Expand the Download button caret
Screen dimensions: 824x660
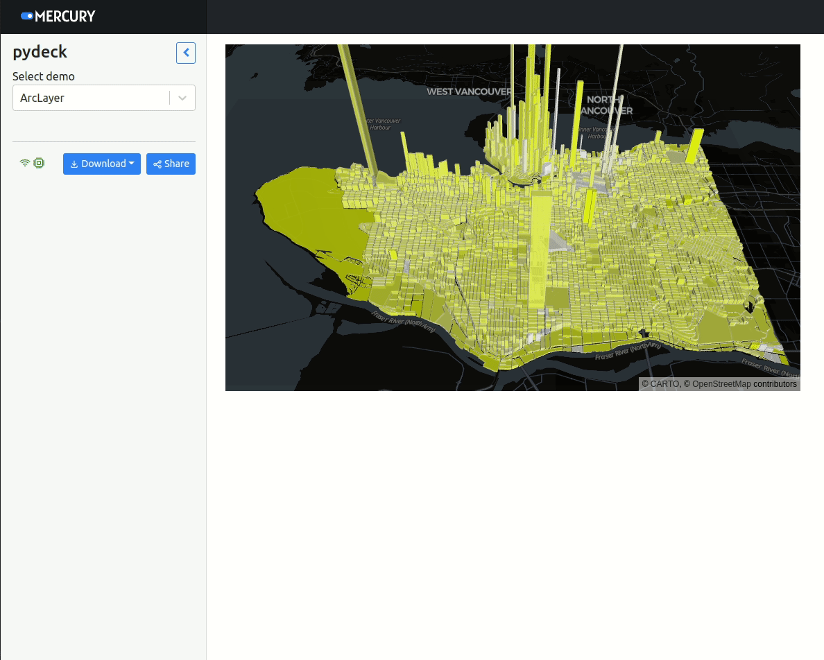[132, 164]
